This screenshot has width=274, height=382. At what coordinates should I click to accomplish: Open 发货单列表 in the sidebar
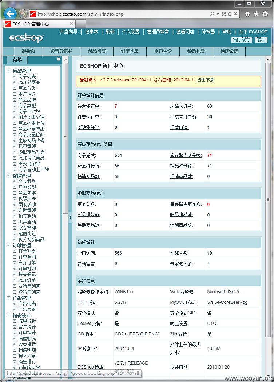29,286
